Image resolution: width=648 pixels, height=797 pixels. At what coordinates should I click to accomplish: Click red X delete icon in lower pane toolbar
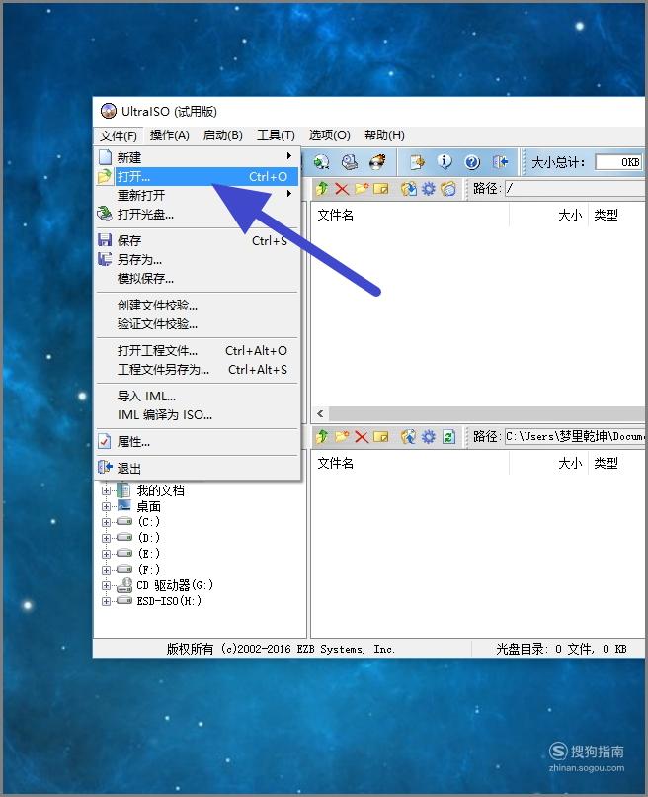362,437
